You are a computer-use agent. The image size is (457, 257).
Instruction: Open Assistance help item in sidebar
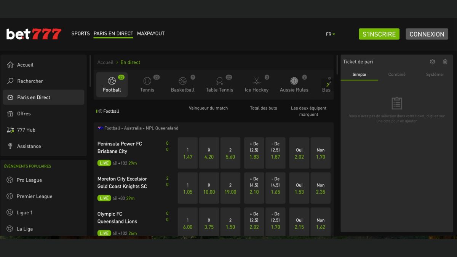tap(43, 146)
